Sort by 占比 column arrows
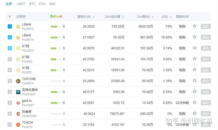The width and height of the screenshot is (218, 130). [x=171, y=17]
